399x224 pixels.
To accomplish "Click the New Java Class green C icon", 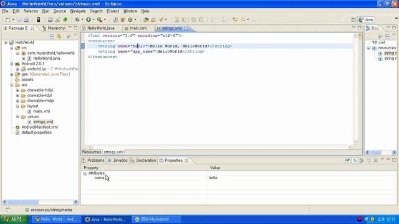I will click(x=130, y=19).
